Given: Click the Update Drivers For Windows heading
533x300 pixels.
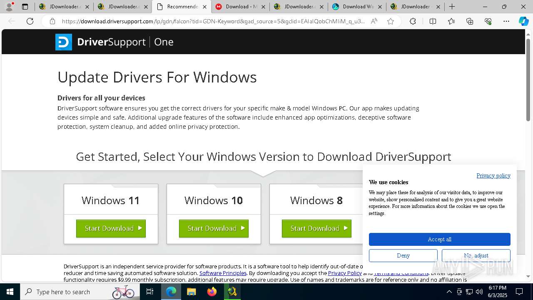Looking at the screenshot, I should (x=157, y=77).
